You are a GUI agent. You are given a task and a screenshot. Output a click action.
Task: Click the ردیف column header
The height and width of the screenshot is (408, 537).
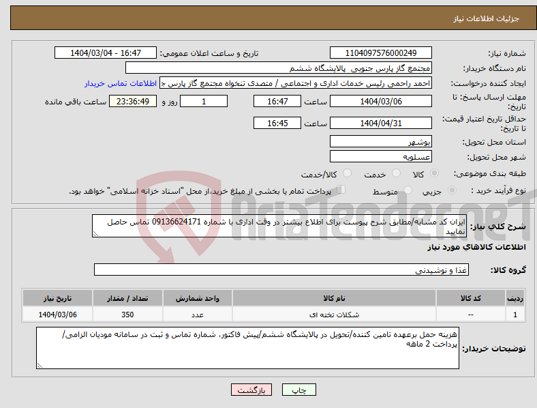coord(515,298)
